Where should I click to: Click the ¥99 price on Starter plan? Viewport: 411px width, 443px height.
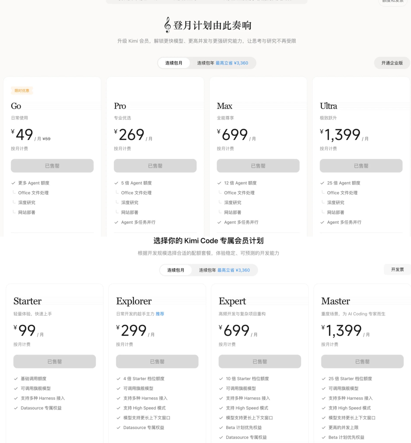(25, 330)
